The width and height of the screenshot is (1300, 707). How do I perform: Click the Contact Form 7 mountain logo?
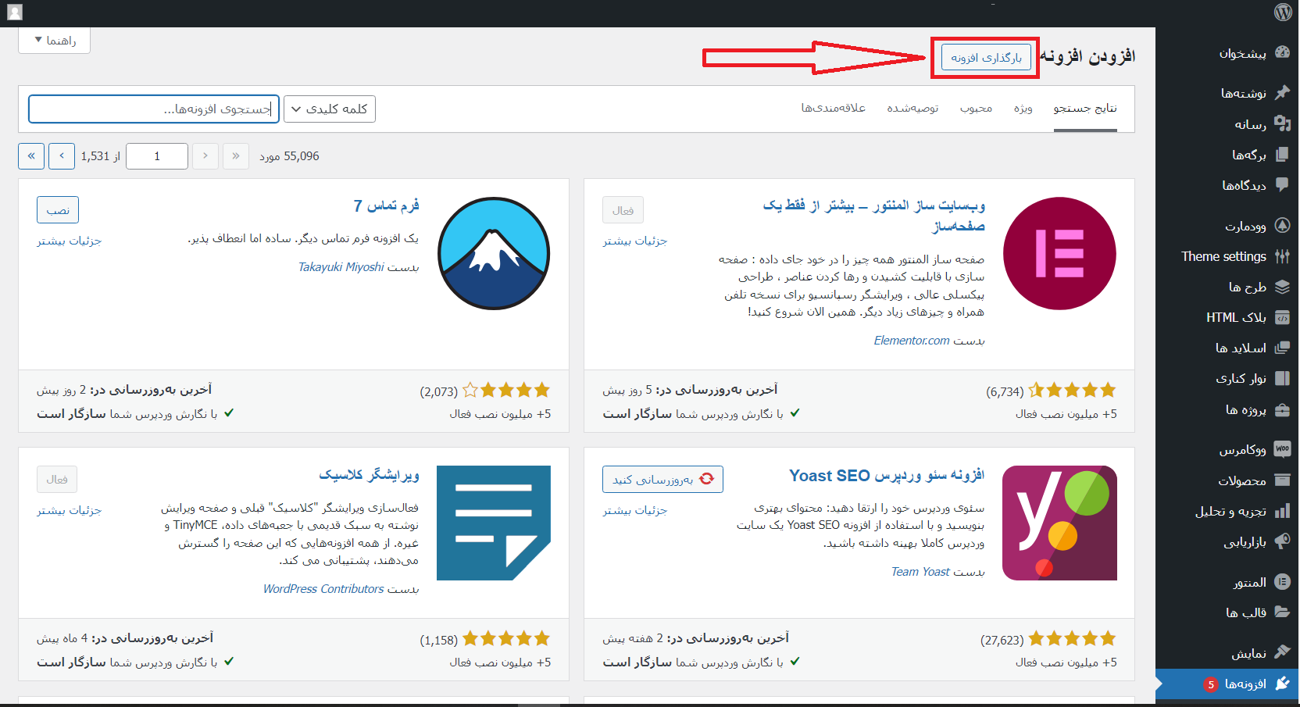[x=494, y=254]
